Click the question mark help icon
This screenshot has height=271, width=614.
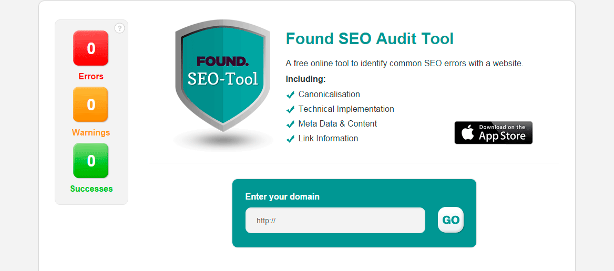119,28
